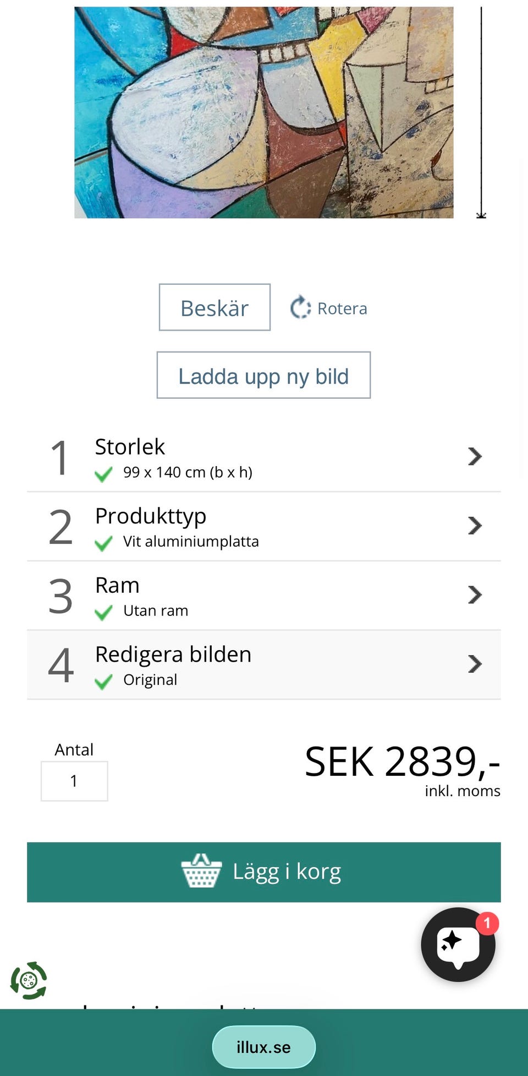Expand the Redigera bilden chevron

pos(474,664)
